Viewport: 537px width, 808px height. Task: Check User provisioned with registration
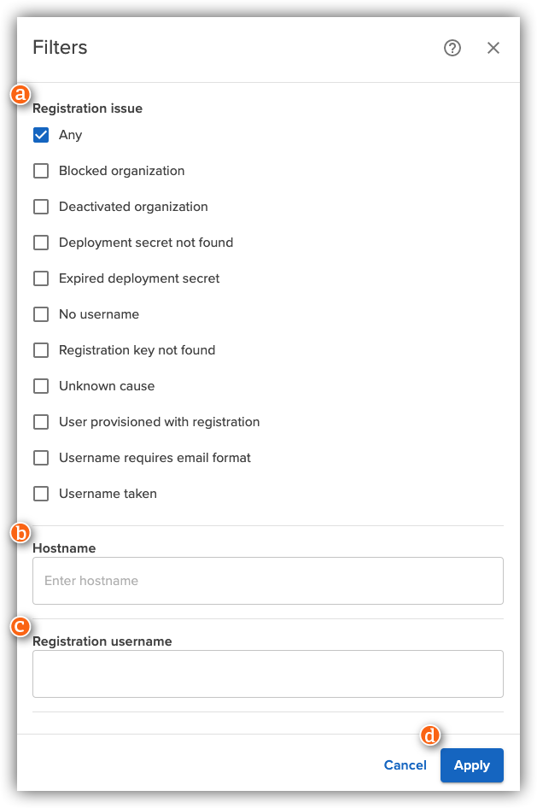pos(40,421)
